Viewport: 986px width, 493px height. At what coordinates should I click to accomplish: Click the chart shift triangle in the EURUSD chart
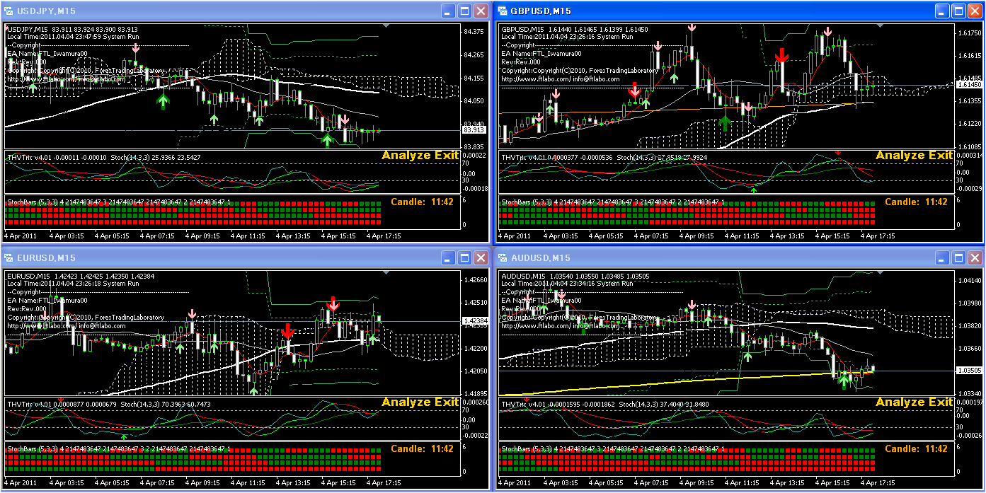tap(384, 272)
